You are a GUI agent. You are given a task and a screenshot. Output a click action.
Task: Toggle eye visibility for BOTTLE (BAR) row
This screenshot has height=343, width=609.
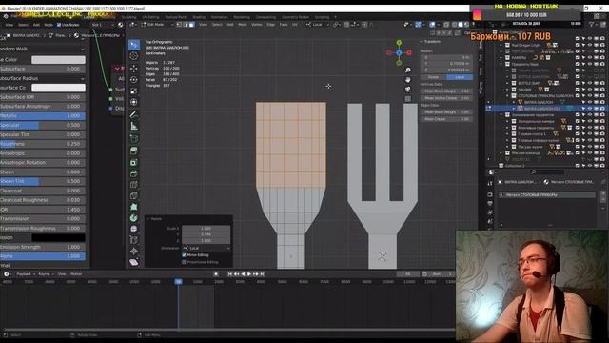point(590,83)
